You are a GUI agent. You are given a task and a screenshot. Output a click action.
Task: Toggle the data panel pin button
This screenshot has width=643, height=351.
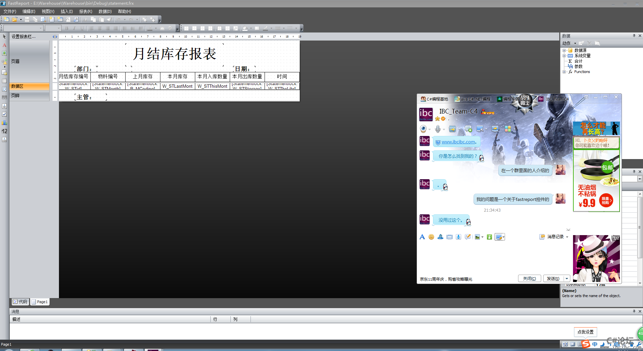click(634, 36)
